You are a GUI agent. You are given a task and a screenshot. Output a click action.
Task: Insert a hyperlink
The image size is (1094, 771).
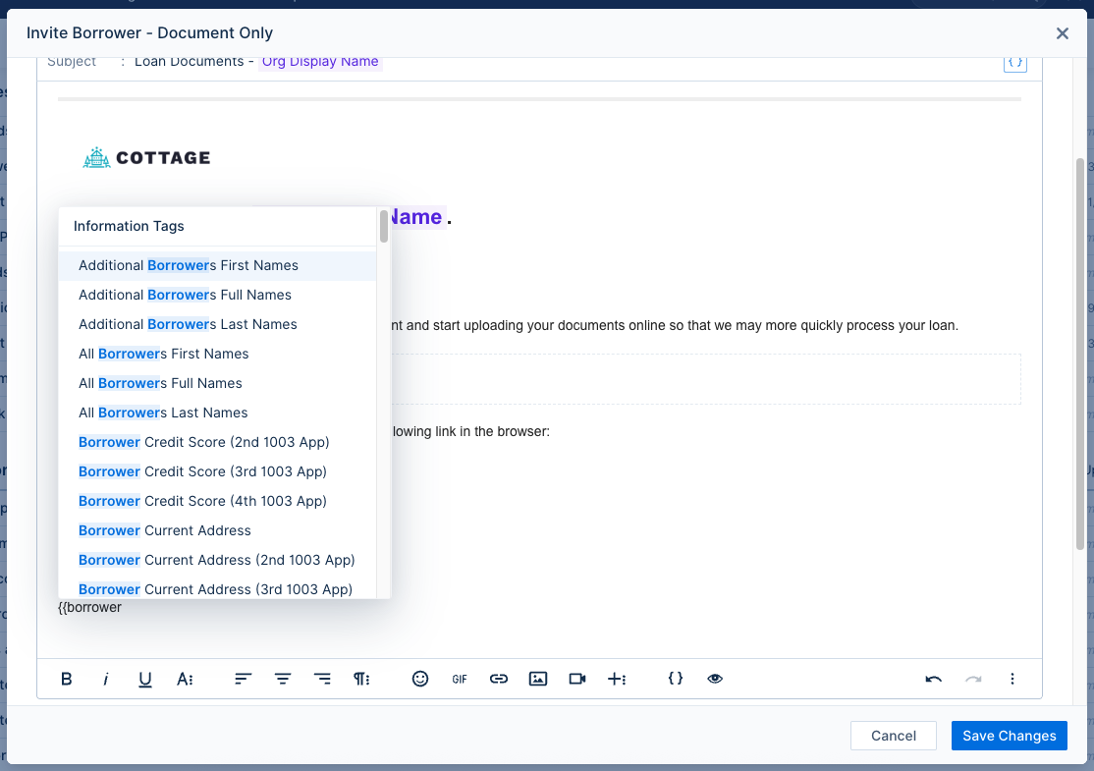[499, 679]
